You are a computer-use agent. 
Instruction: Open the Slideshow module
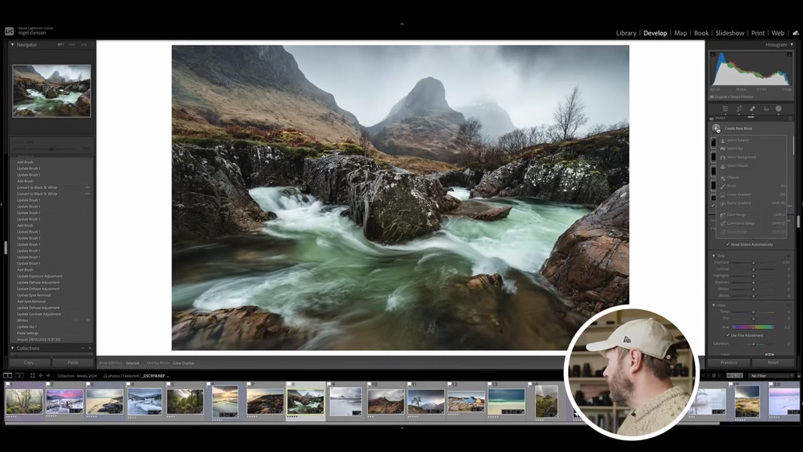tap(729, 33)
